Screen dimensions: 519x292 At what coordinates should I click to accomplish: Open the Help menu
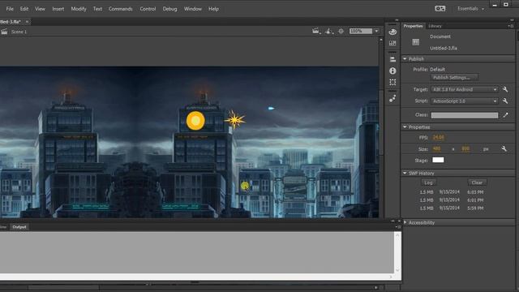point(213,9)
